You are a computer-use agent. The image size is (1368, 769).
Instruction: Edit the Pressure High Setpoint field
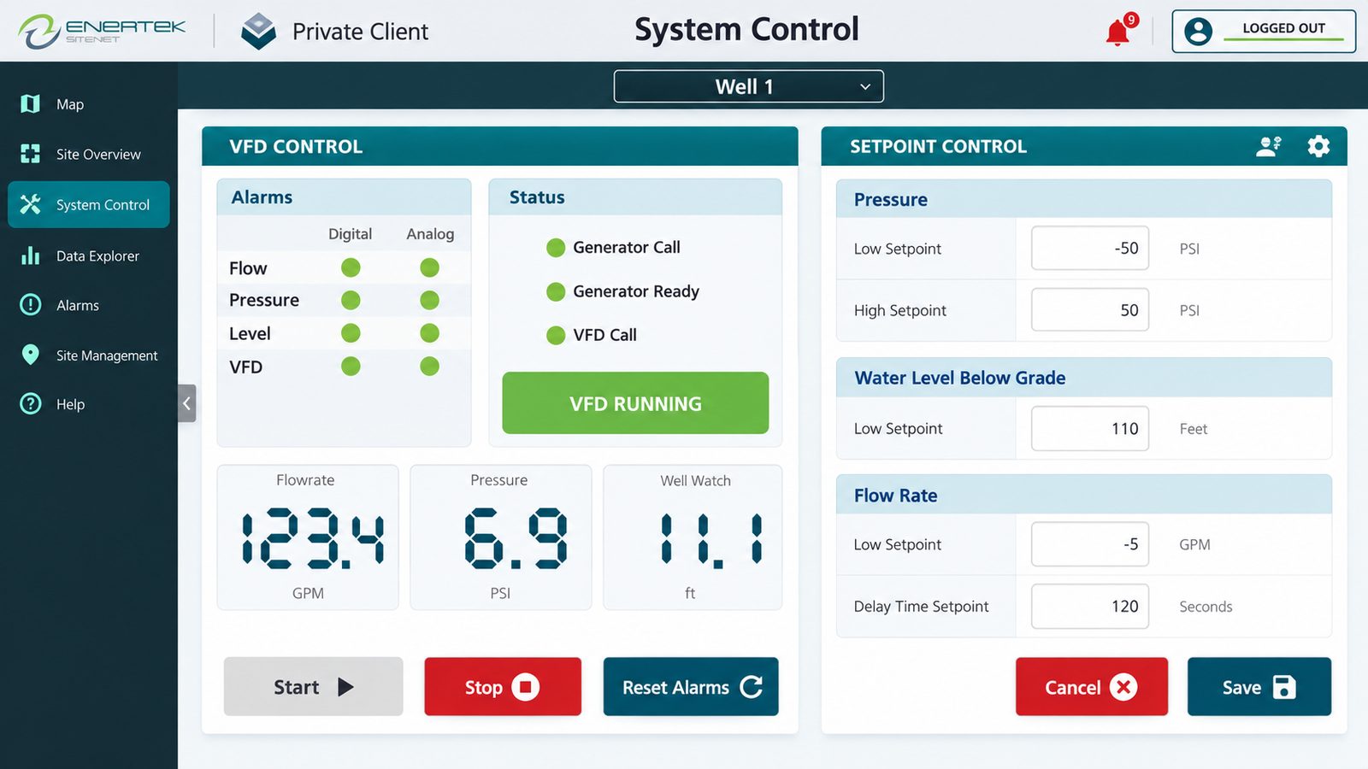1090,309
